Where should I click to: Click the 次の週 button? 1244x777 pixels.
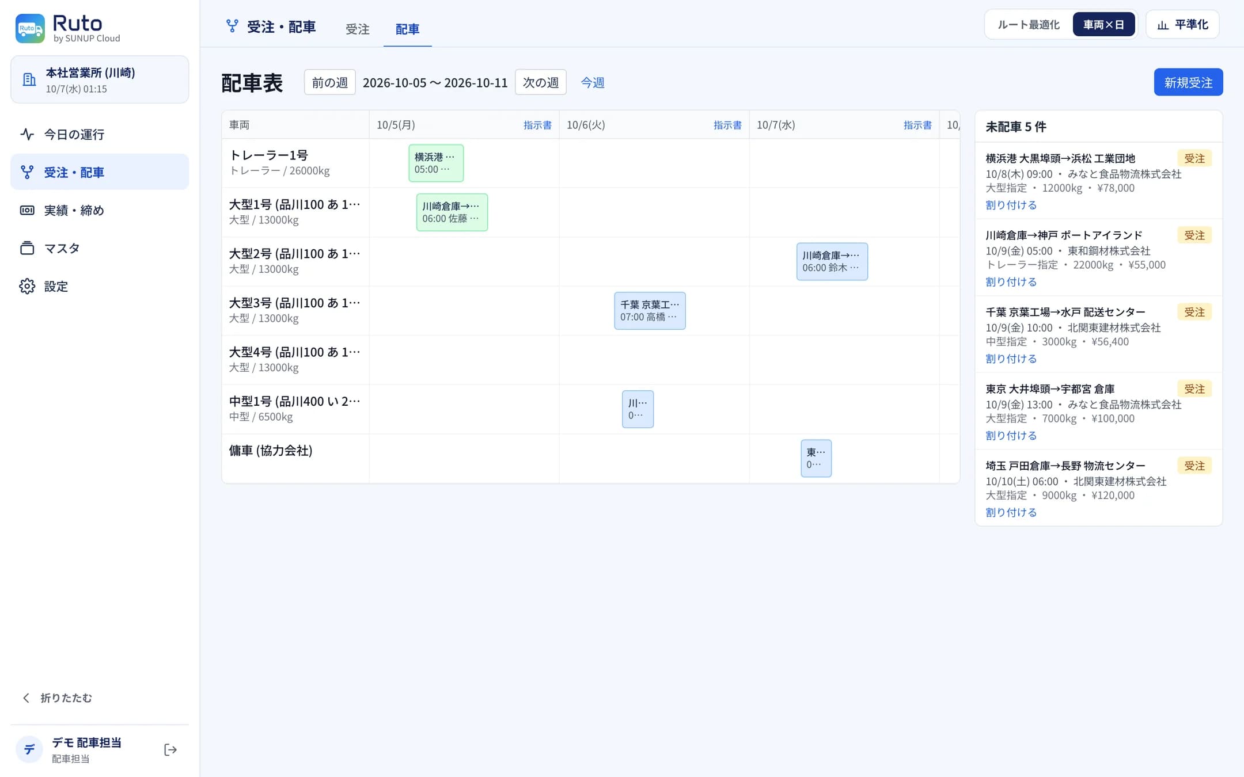[x=541, y=82]
